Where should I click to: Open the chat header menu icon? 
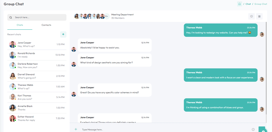click(259, 17)
